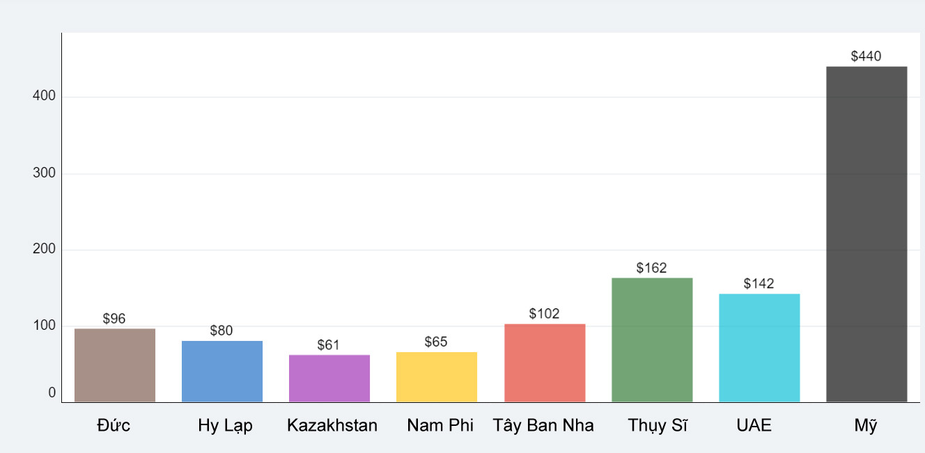Screen dimensions: 925x453
Task: Click the Mỹ axis label
Action: coord(866,426)
